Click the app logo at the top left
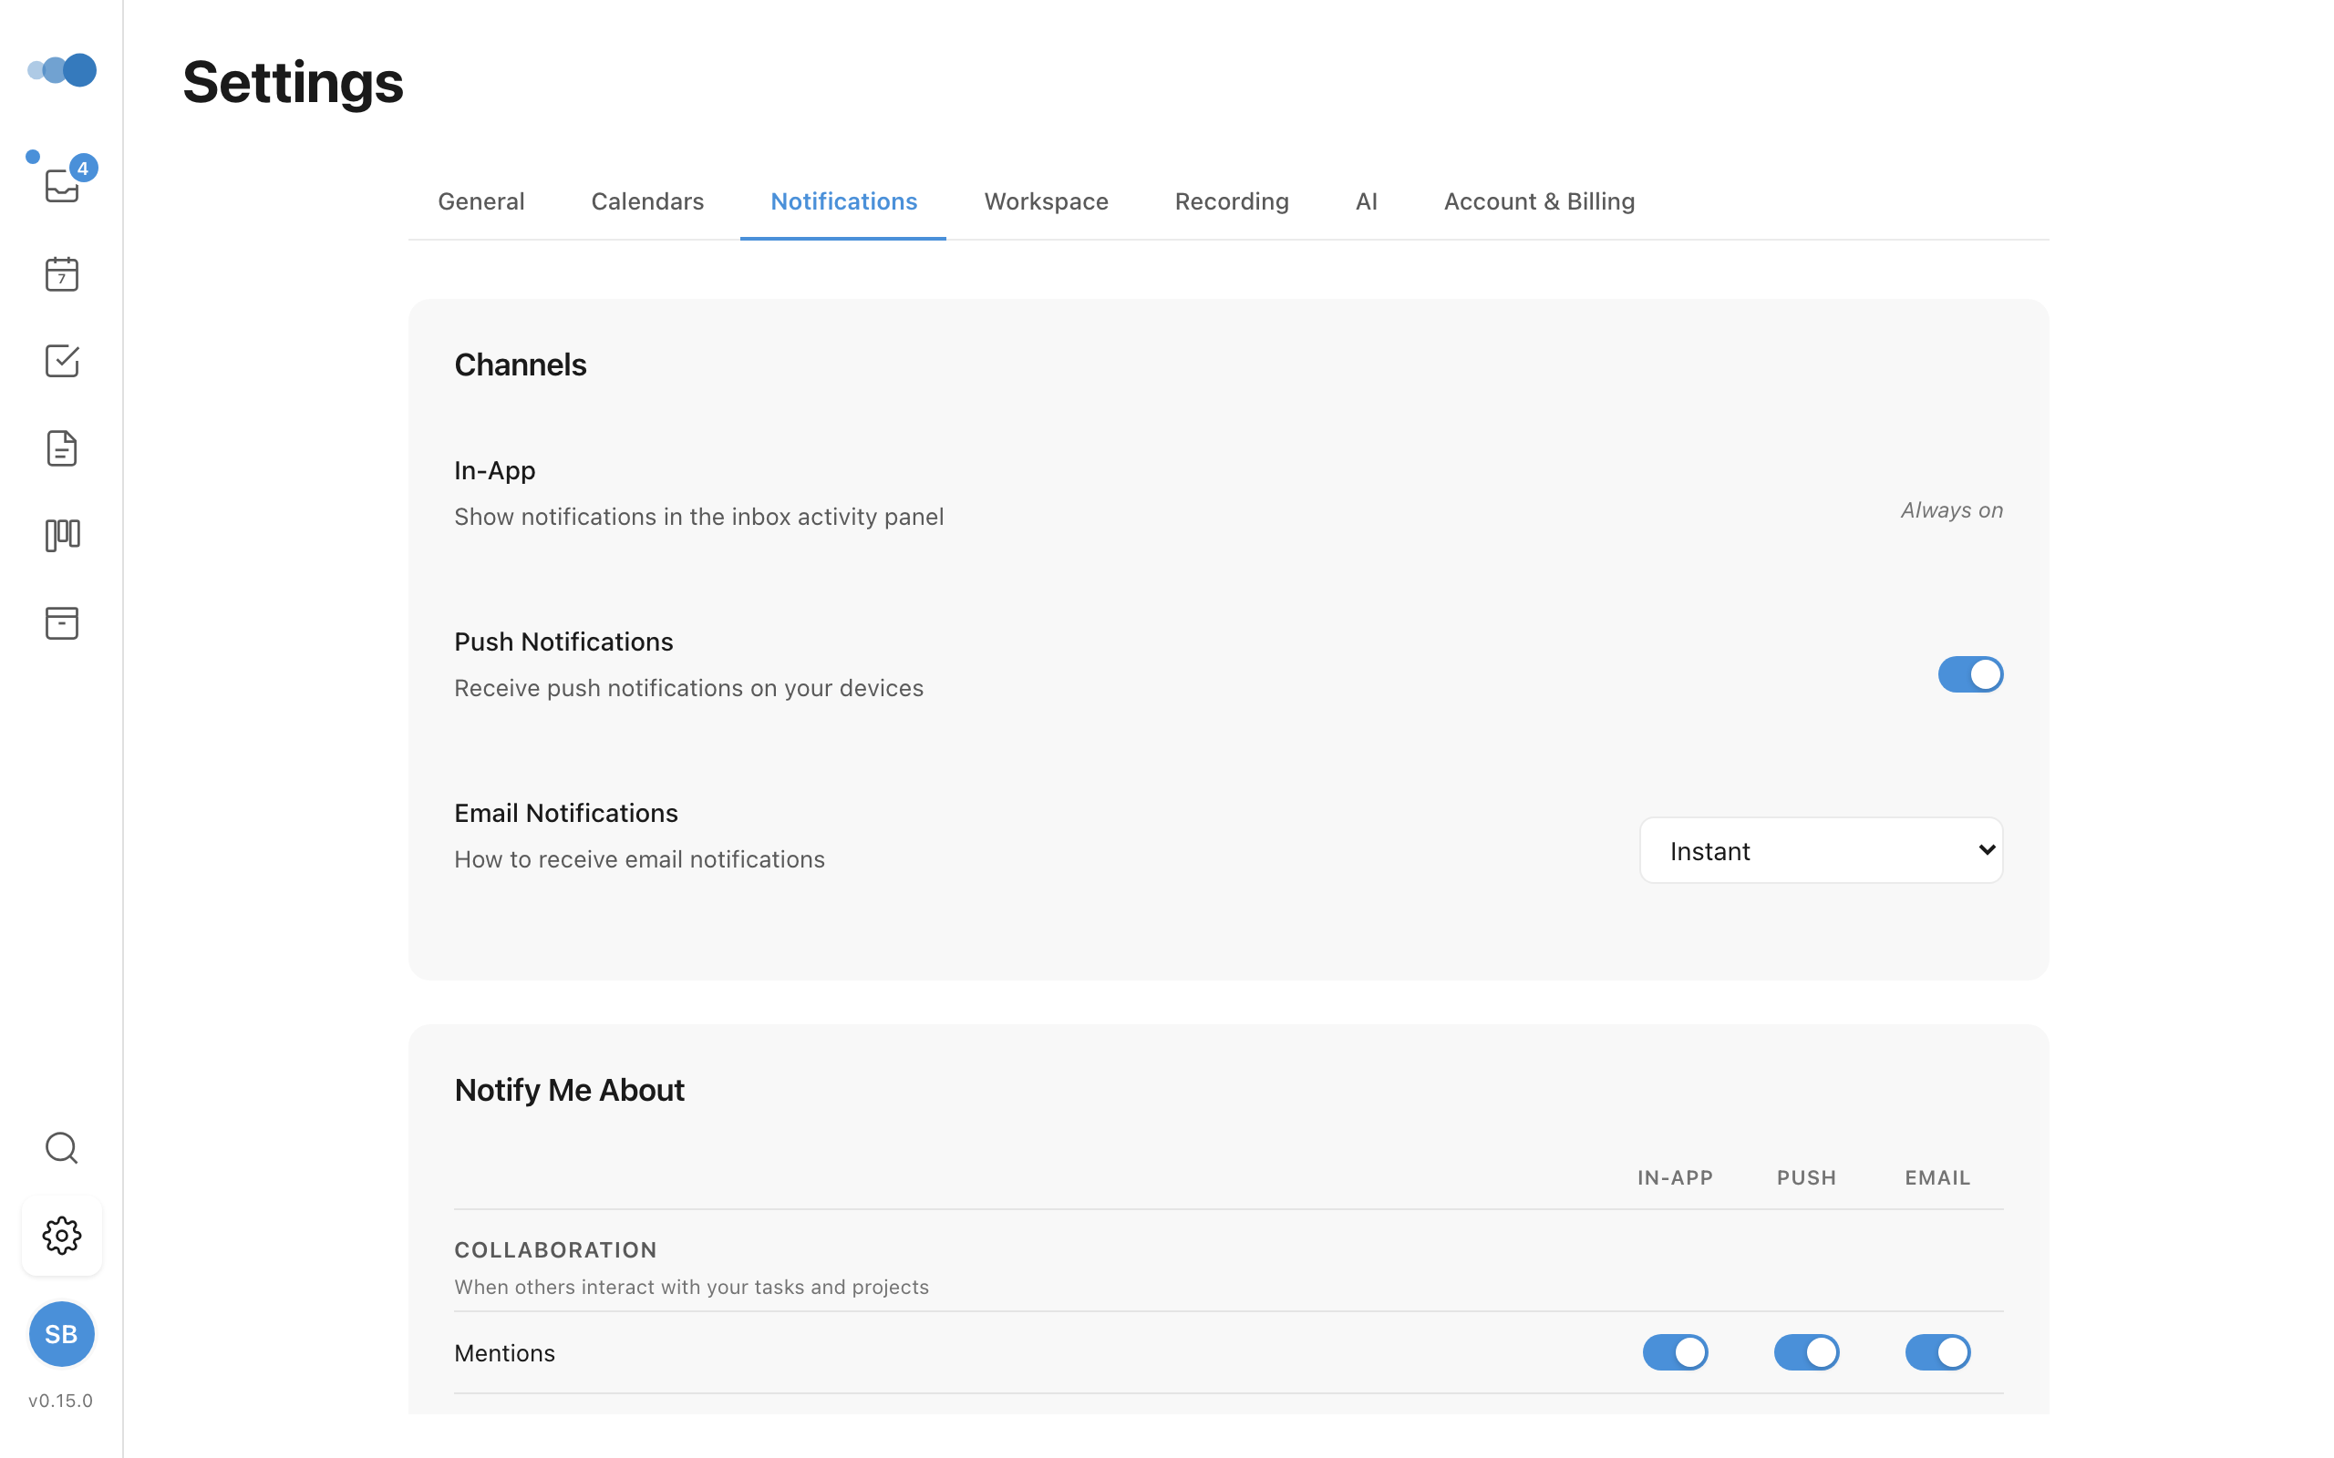2334x1458 pixels. pyautogui.click(x=62, y=69)
